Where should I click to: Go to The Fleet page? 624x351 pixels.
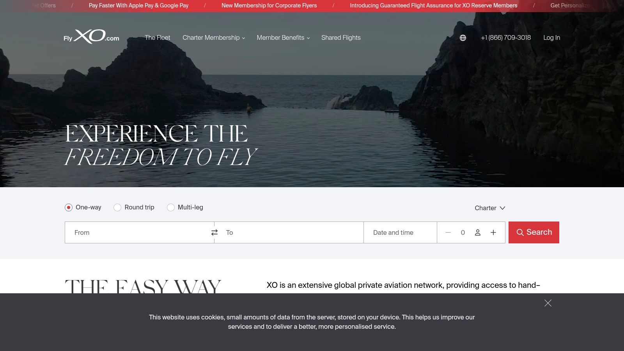pos(157,38)
